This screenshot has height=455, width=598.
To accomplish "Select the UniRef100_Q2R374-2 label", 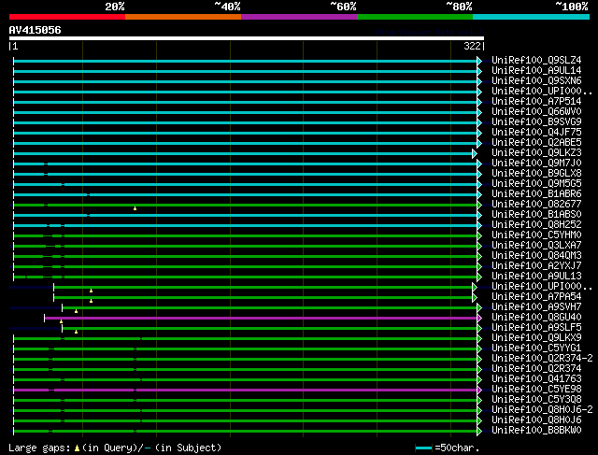I will [542, 359].
